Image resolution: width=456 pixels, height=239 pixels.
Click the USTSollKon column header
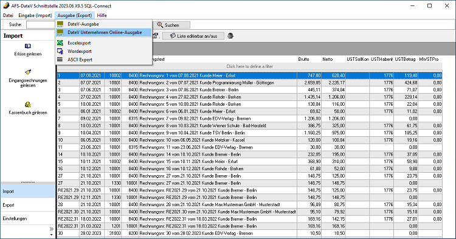tap(358, 60)
